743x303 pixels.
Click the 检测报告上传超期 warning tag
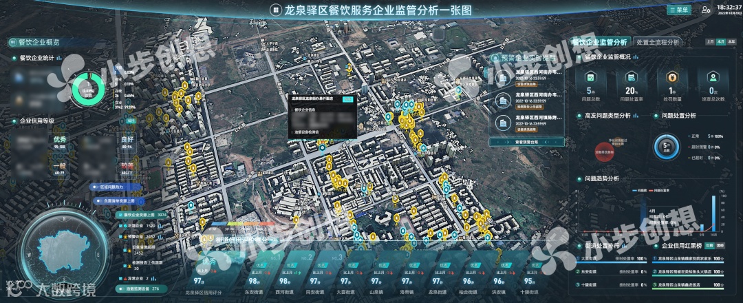[x=530, y=107]
